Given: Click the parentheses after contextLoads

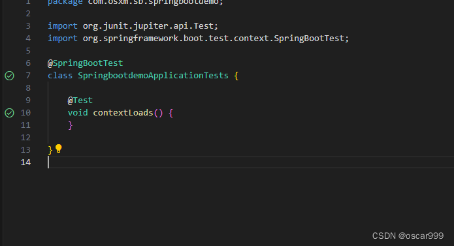Looking at the screenshot, I should (x=158, y=113).
